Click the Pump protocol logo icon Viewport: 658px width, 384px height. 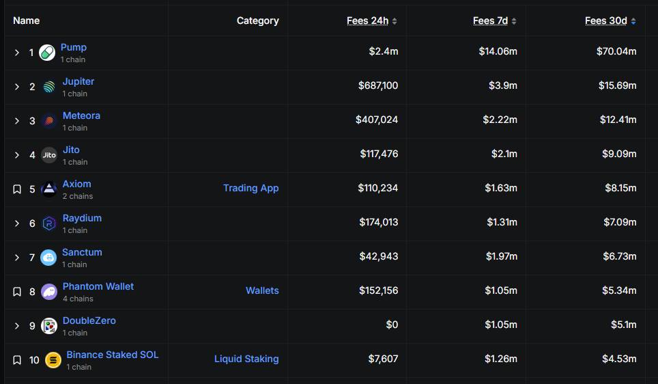(47, 53)
